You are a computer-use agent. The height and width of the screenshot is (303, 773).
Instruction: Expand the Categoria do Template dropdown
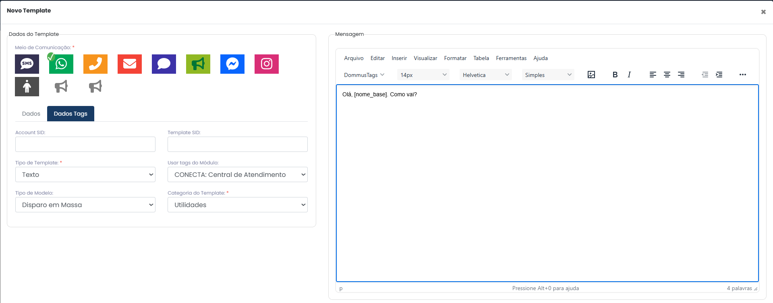coord(238,205)
